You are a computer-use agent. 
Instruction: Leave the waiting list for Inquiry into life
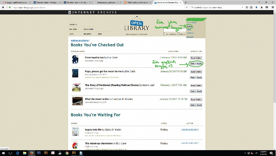(x=190, y=129)
